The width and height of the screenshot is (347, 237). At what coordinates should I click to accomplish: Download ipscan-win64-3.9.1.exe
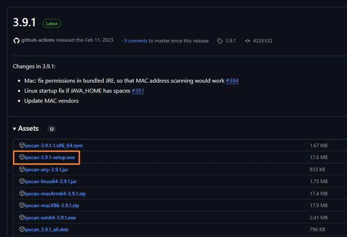pyautogui.click(x=50, y=218)
